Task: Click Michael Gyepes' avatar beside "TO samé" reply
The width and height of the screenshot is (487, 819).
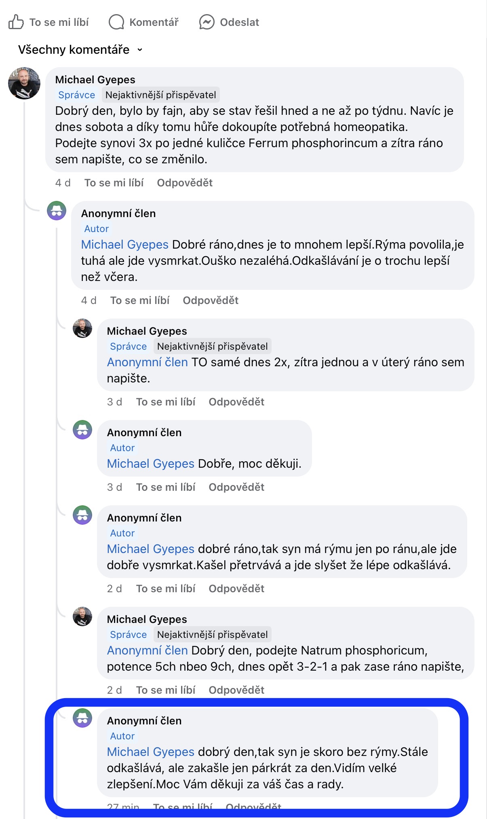Action: (82, 328)
